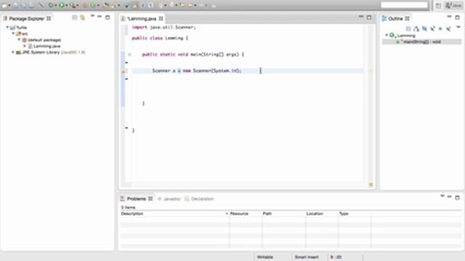465x261 pixels.
Task: Sort by the Description column header
Action: coord(174,213)
